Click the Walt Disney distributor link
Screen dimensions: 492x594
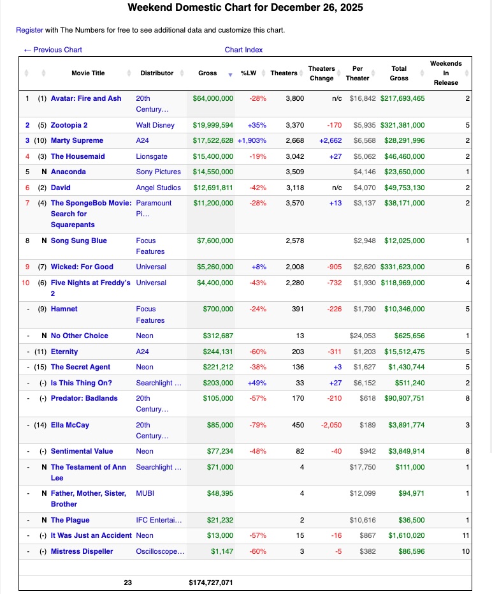(155, 125)
